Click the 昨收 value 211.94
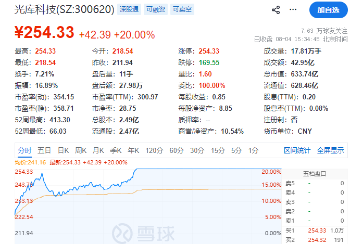The width and height of the screenshot is (350, 244). tap(122, 62)
